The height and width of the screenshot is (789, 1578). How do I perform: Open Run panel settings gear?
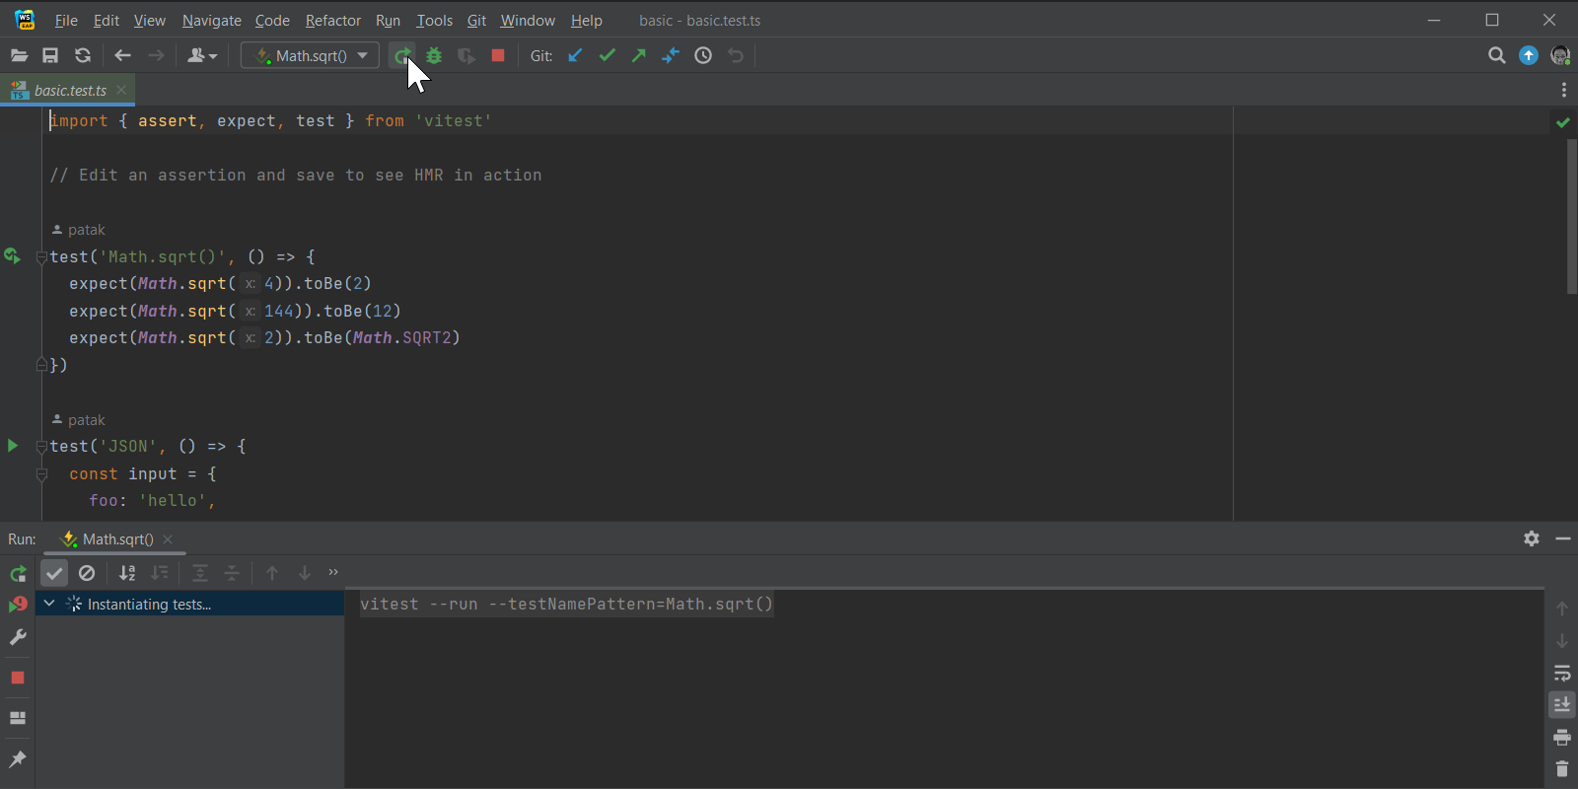coord(1531,538)
